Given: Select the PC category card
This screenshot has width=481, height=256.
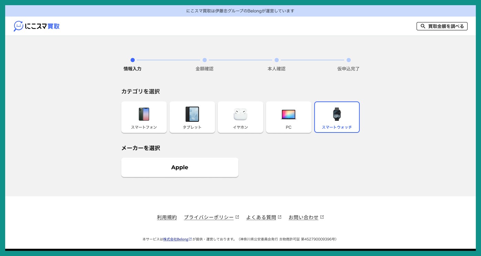Looking at the screenshot, I should (x=289, y=117).
